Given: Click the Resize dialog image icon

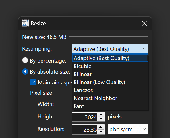Looking at the screenshot, I should point(26,23).
